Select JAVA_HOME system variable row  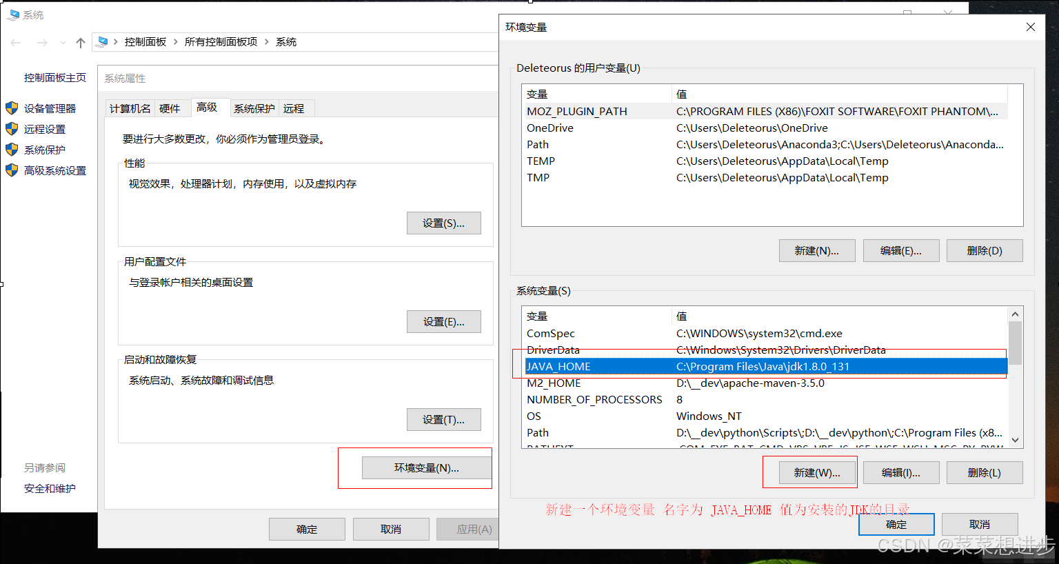click(x=765, y=367)
